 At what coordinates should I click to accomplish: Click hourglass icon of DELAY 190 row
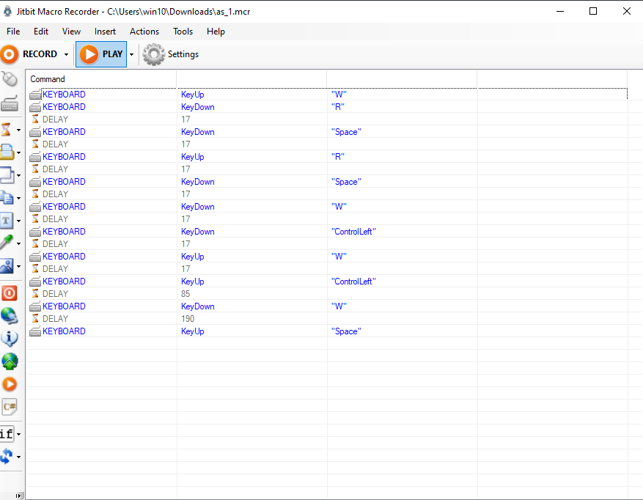click(x=35, y=319)
